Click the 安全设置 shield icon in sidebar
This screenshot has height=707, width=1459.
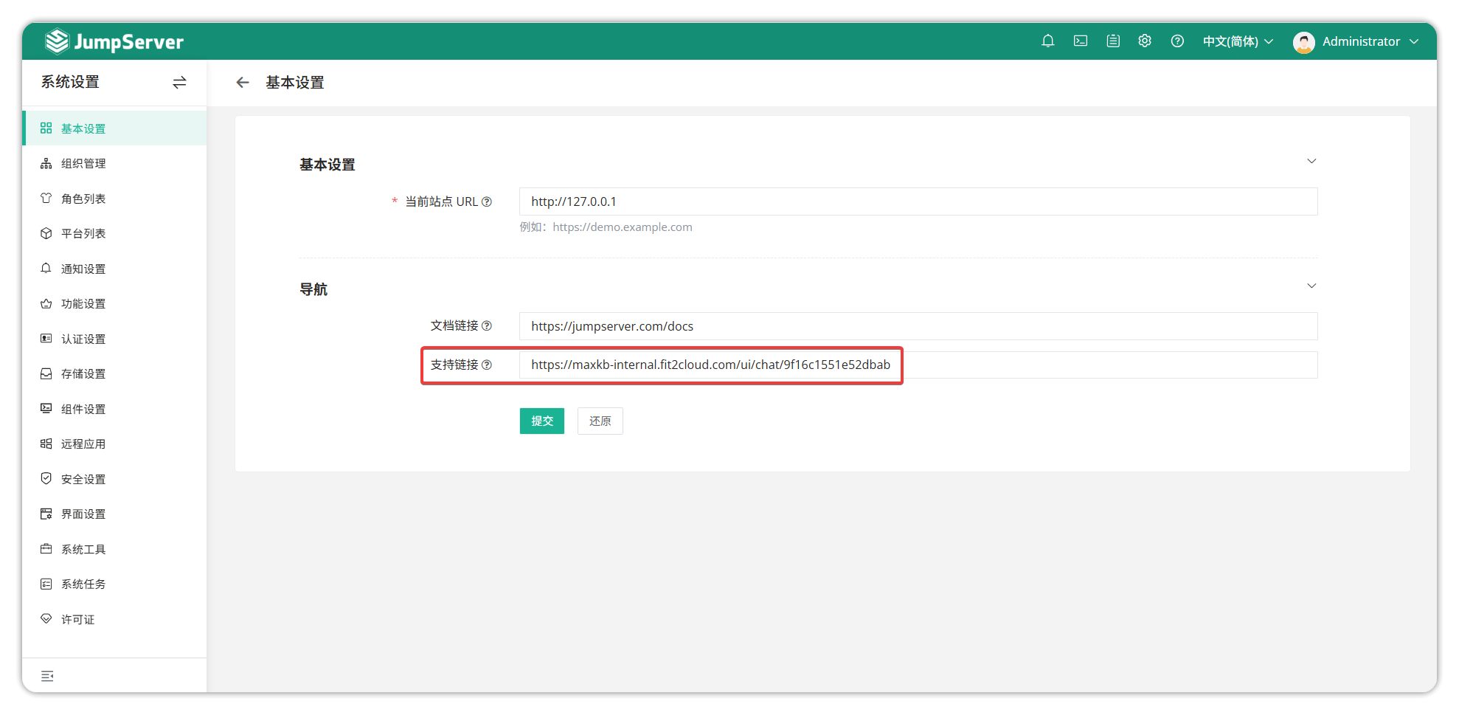pyautogui.click(x=46, y=479)
